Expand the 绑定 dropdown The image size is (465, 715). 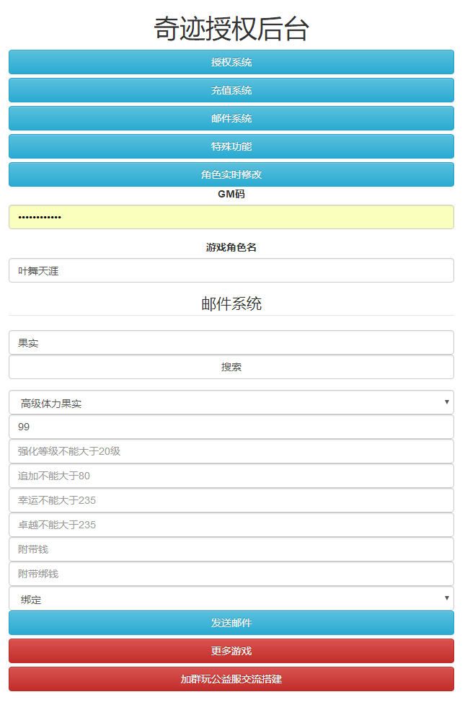[231, 599]
